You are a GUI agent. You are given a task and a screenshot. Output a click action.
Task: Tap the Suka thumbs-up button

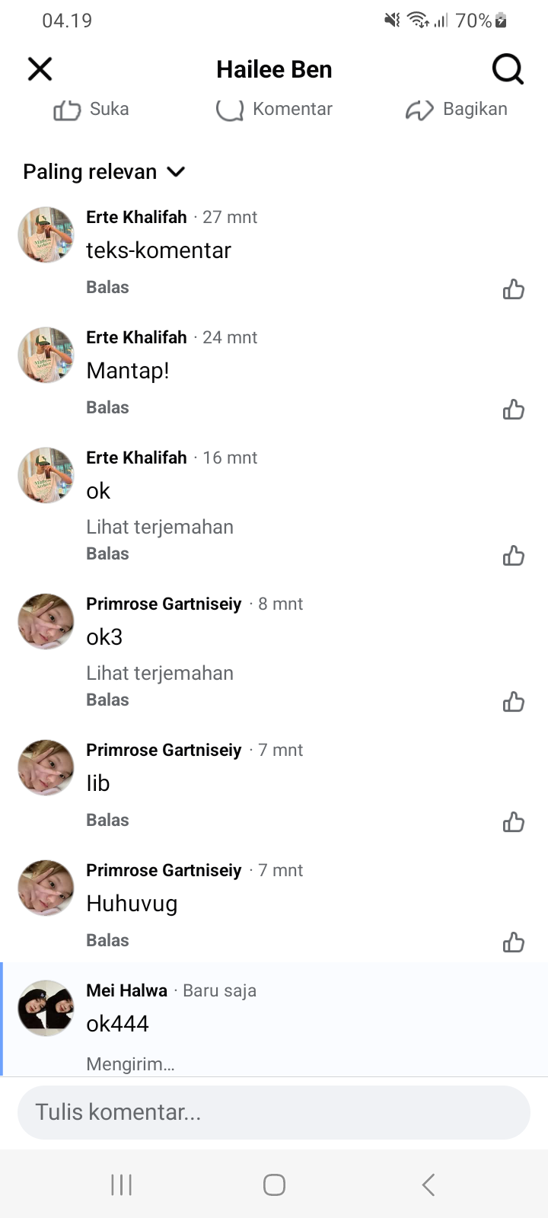coord(91,110)
